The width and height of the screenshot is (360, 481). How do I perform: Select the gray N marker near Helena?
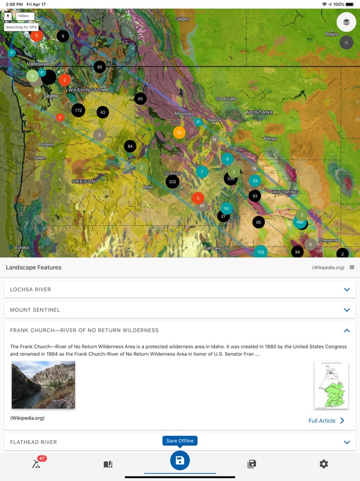[214, 139]
